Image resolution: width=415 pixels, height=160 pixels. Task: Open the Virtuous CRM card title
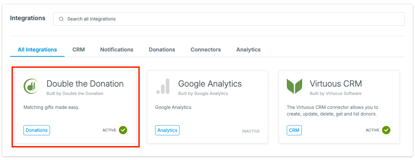[336, 84]
